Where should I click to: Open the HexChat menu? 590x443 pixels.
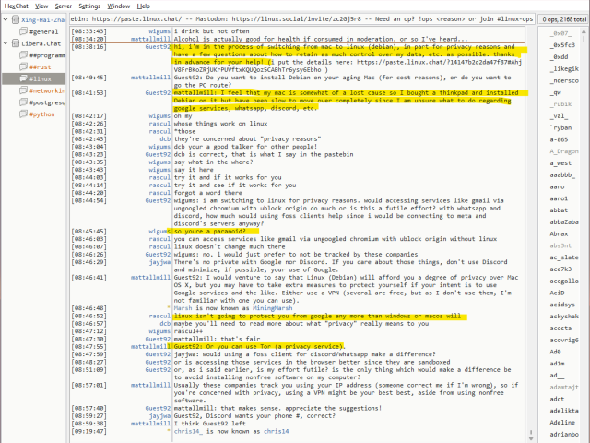click(14, 6)
